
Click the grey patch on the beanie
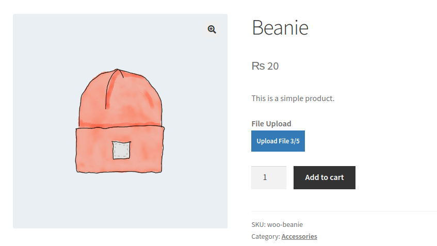coord(121,150)
